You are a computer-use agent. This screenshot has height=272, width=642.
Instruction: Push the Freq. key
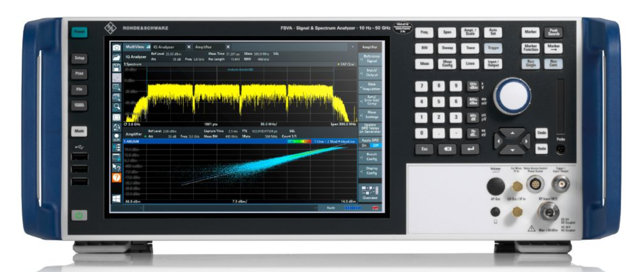click(x=424, y=32)
